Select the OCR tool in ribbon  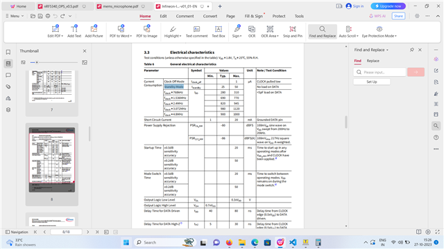point(251,31)
